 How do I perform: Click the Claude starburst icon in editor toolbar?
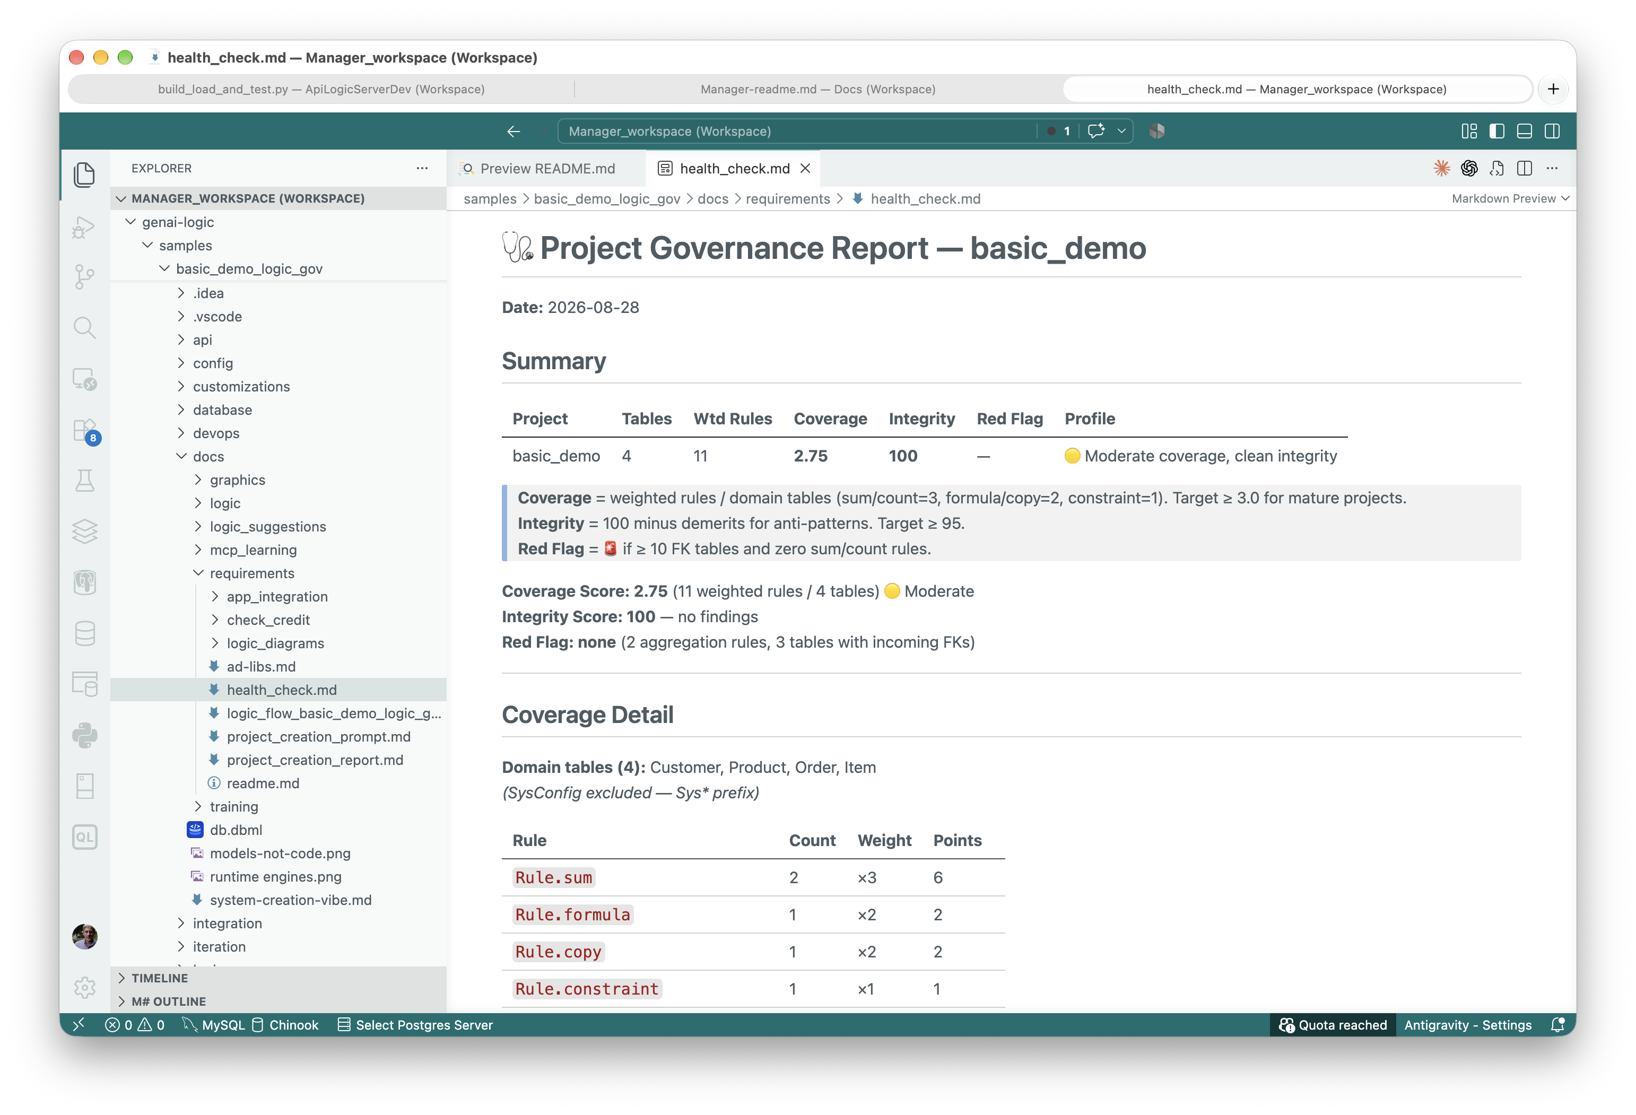(x=1442, y=168)
